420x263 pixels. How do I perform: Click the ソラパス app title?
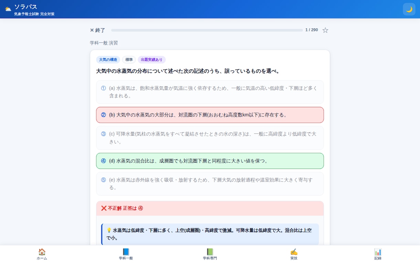click(x=26, y=7)
